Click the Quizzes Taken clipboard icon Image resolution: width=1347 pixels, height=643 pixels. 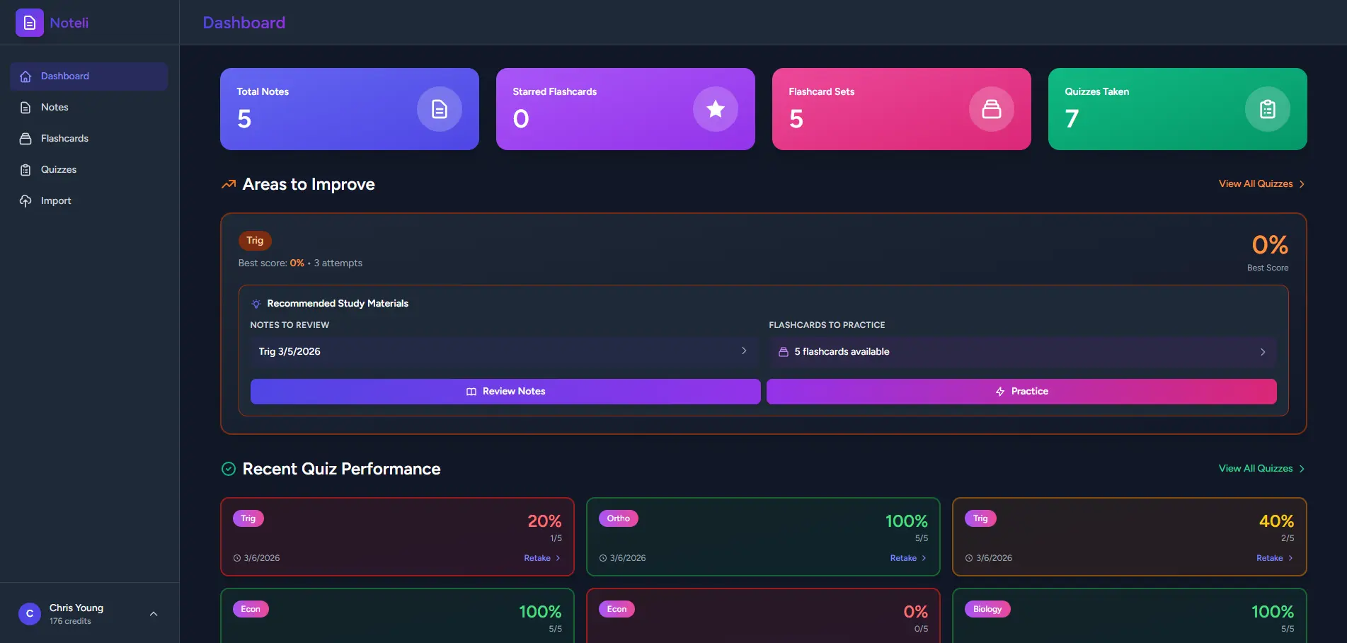tap(1267, 109)
